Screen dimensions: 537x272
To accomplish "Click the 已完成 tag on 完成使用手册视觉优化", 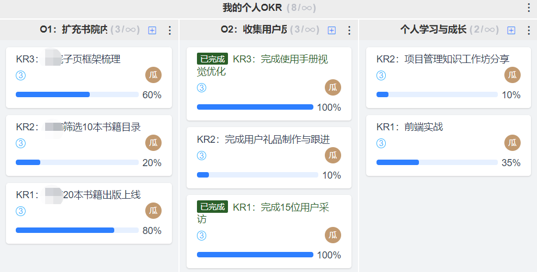I will (212, 59).
